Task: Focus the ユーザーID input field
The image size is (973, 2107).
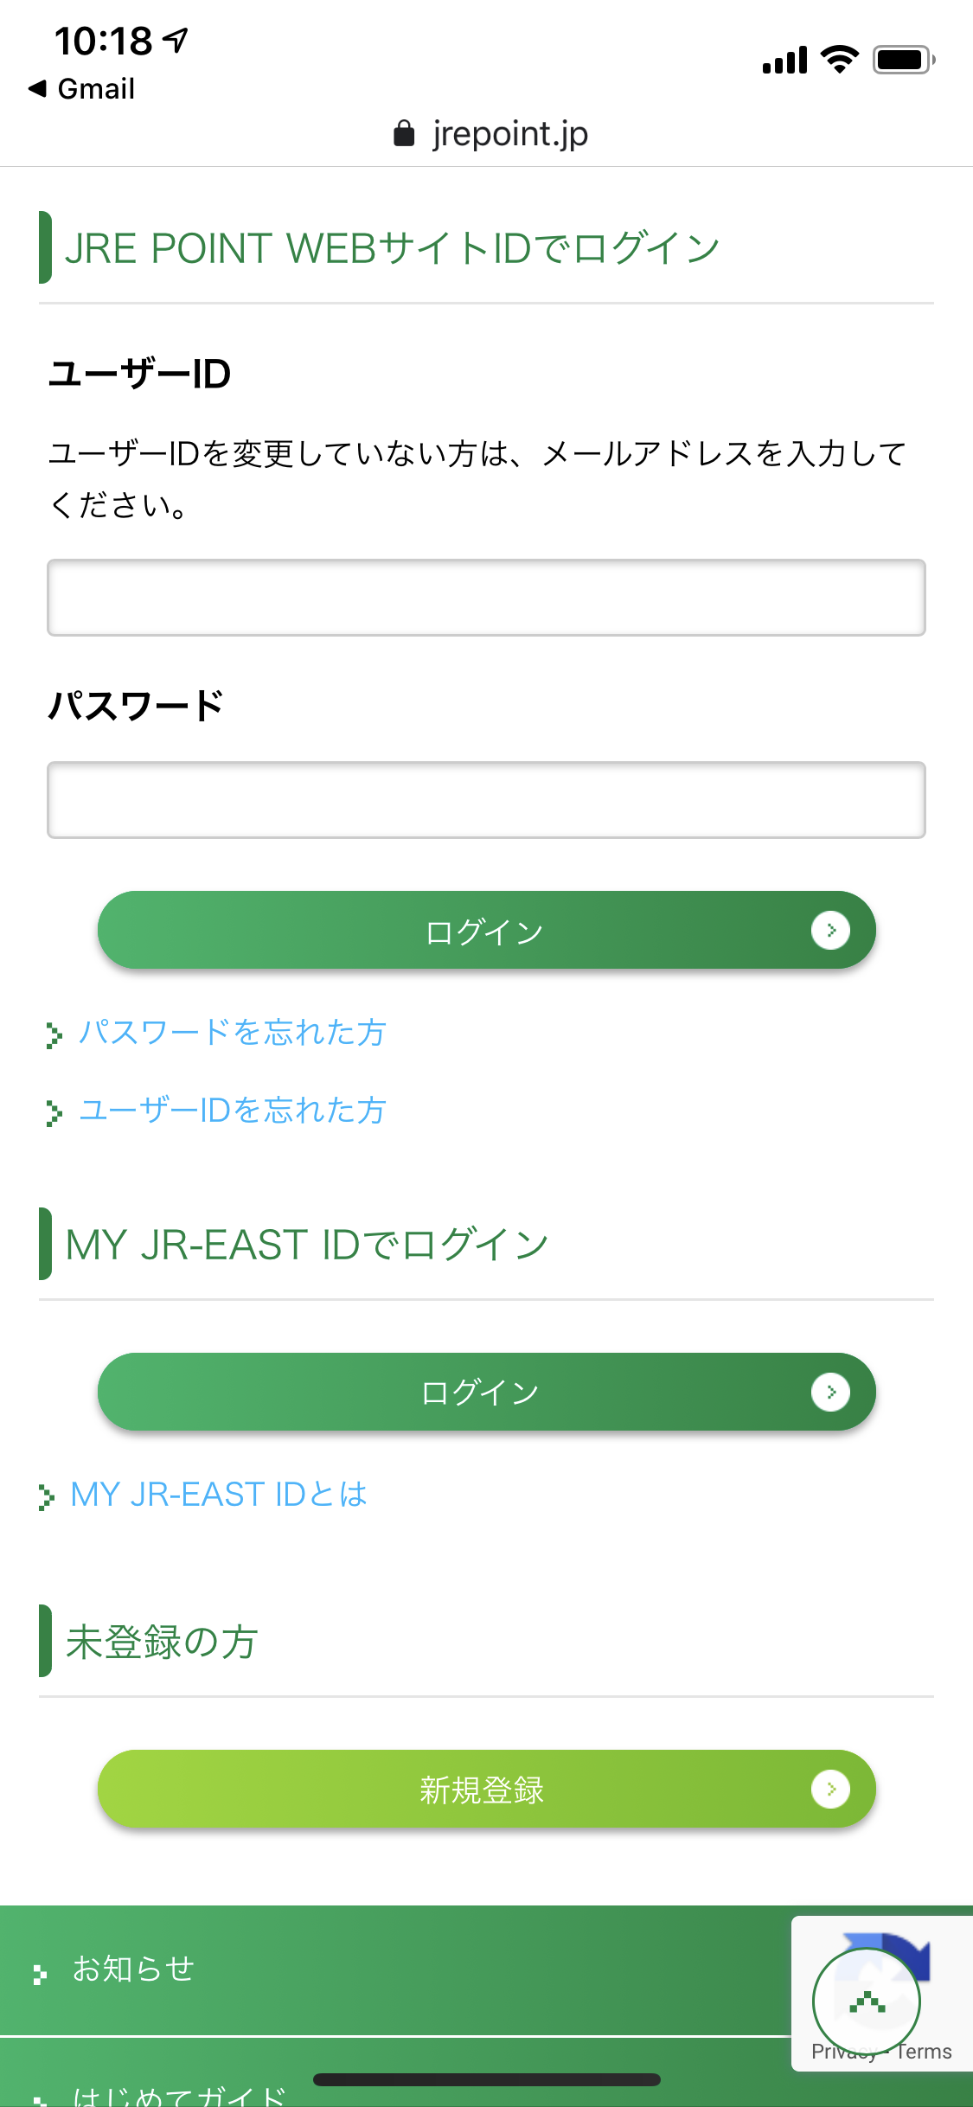Action: click(486, 598)
